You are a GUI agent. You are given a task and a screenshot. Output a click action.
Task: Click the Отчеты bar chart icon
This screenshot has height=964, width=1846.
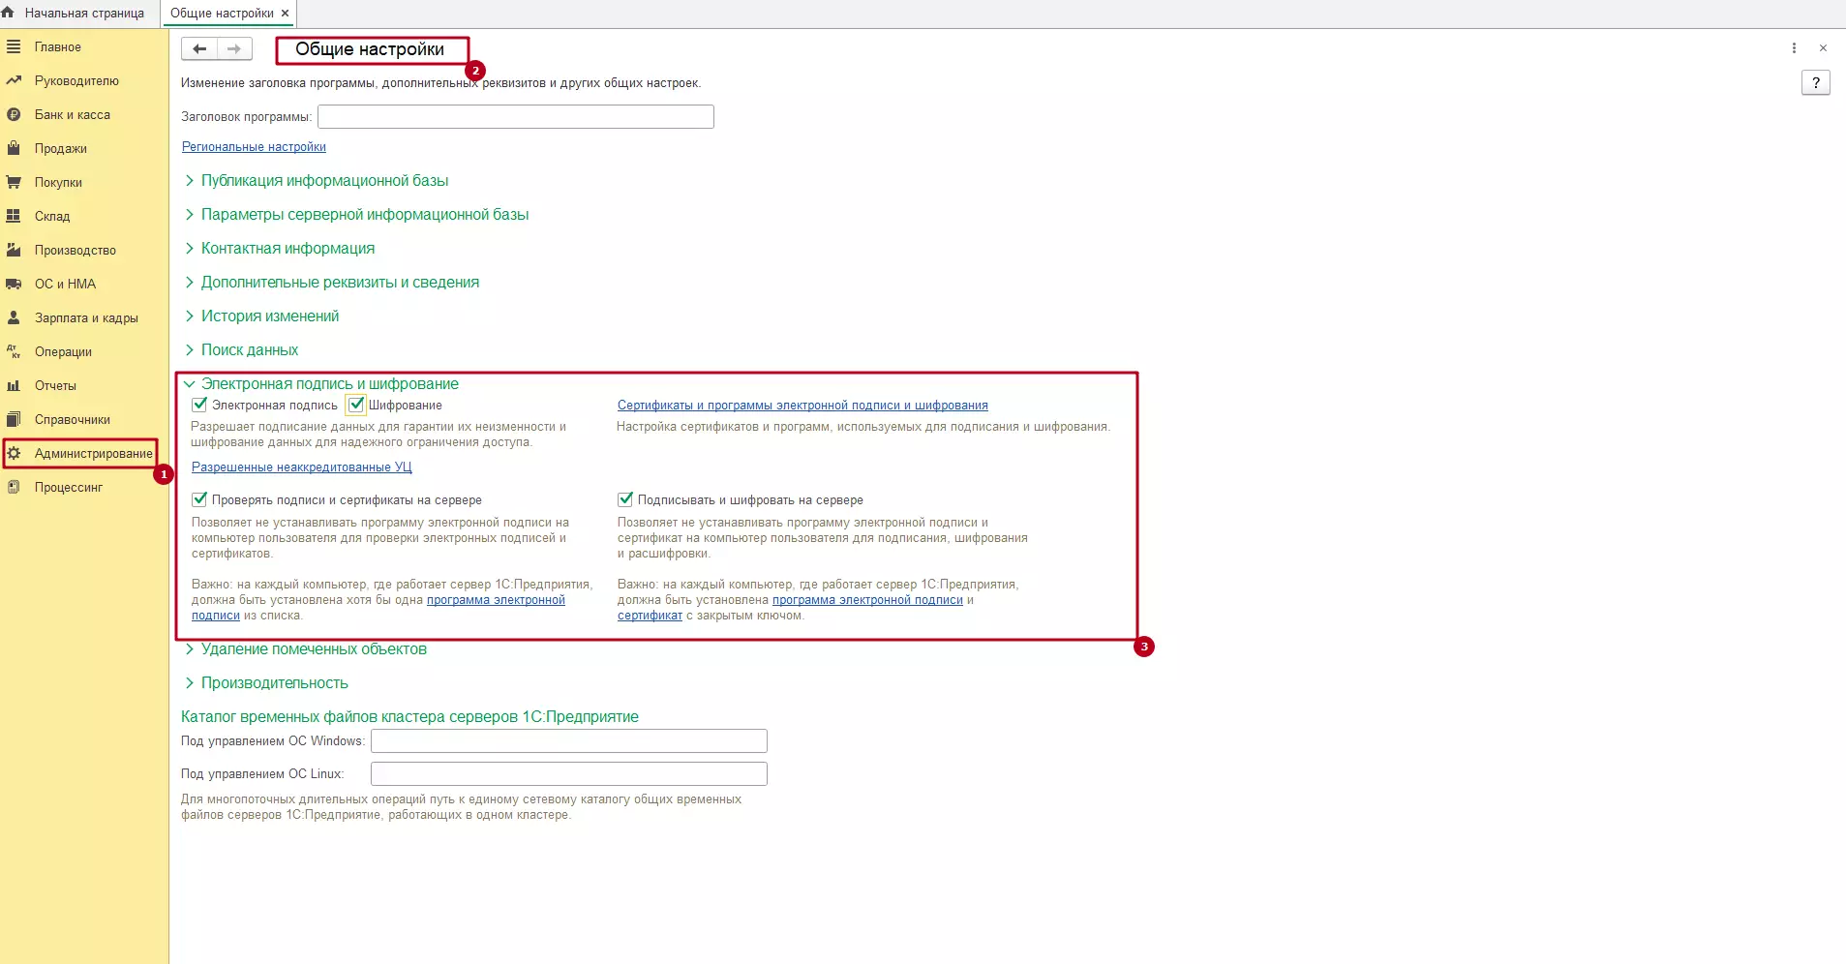point(14,385)
